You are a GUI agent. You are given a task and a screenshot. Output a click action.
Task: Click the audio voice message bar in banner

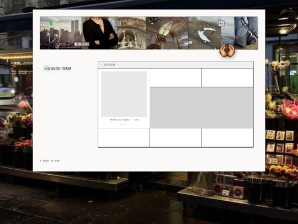point(82,44)
